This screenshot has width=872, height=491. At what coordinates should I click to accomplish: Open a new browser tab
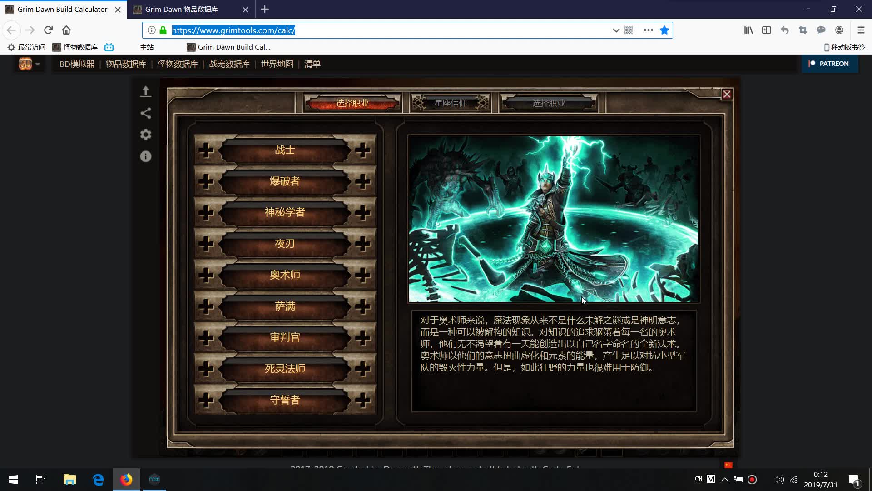point(265,9)
